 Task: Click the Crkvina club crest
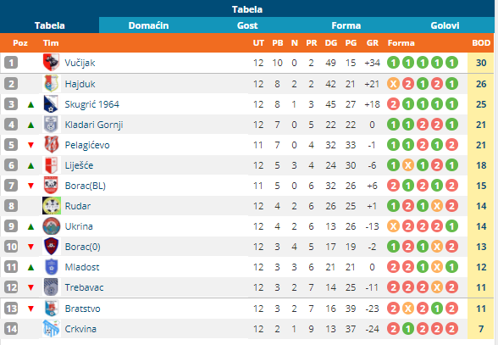tap(51, 328)
